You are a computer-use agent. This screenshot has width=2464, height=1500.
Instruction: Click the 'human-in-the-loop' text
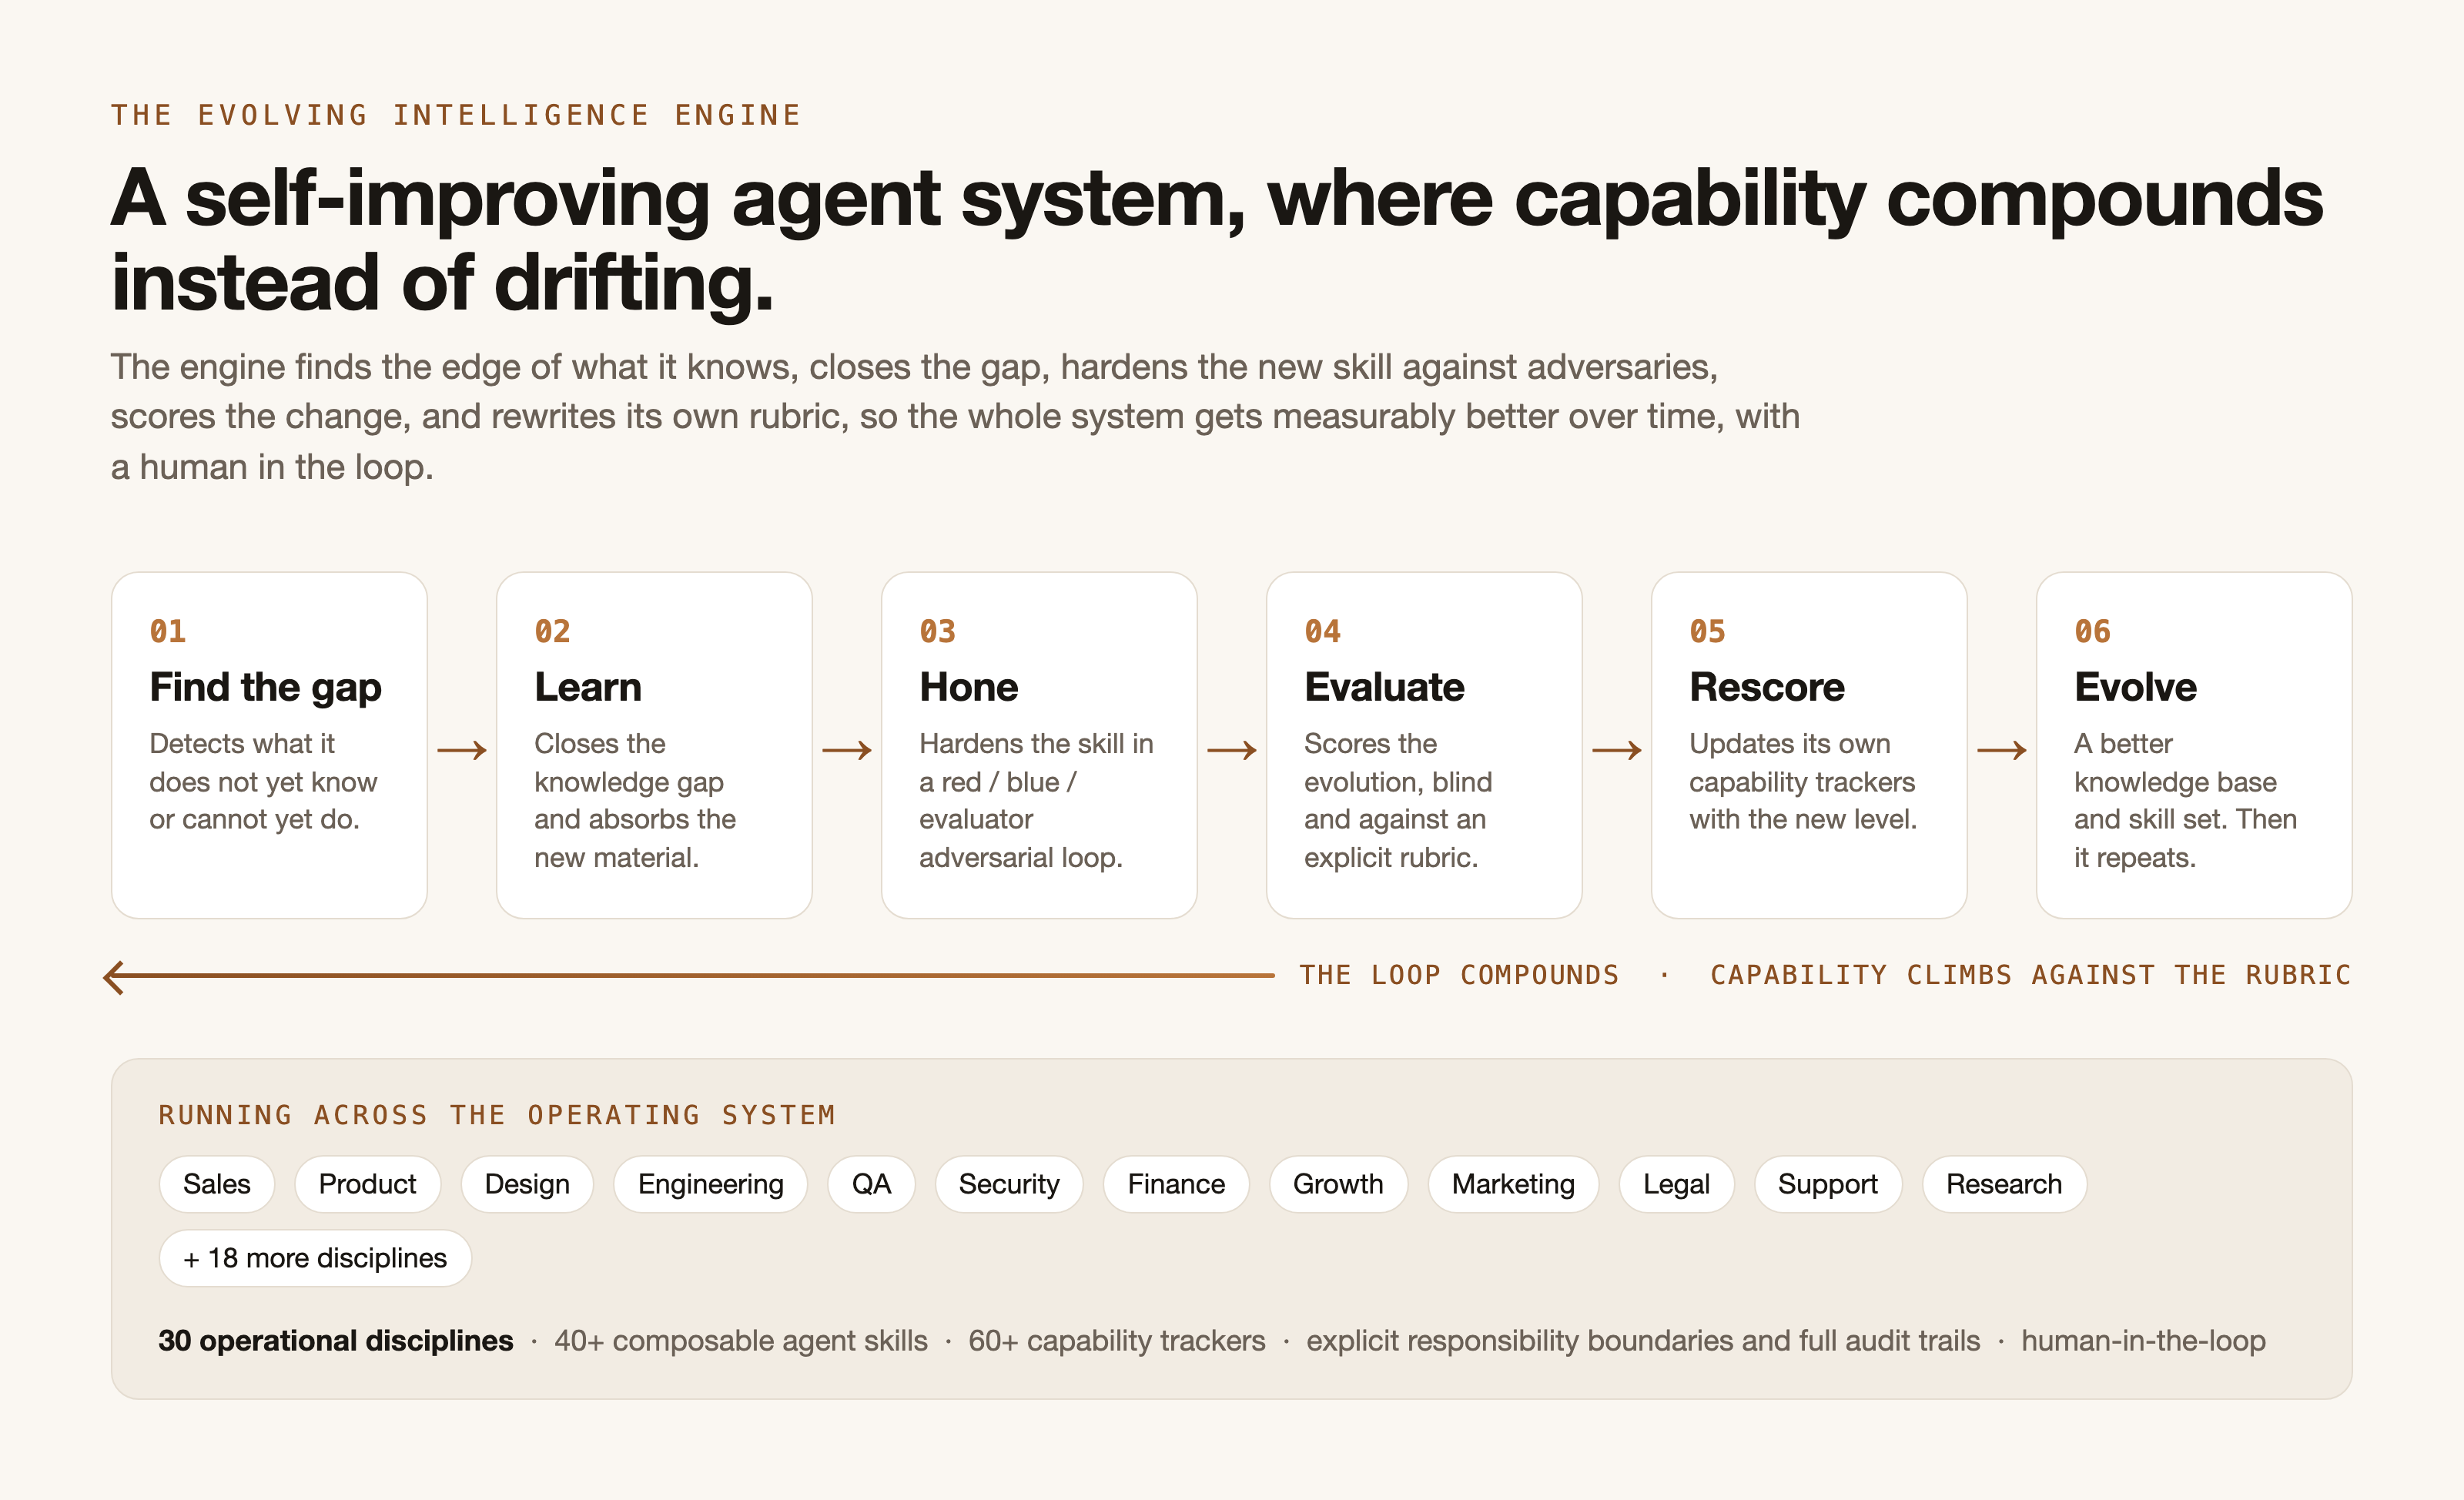pyautogui.click(x=2143, y=1341)
